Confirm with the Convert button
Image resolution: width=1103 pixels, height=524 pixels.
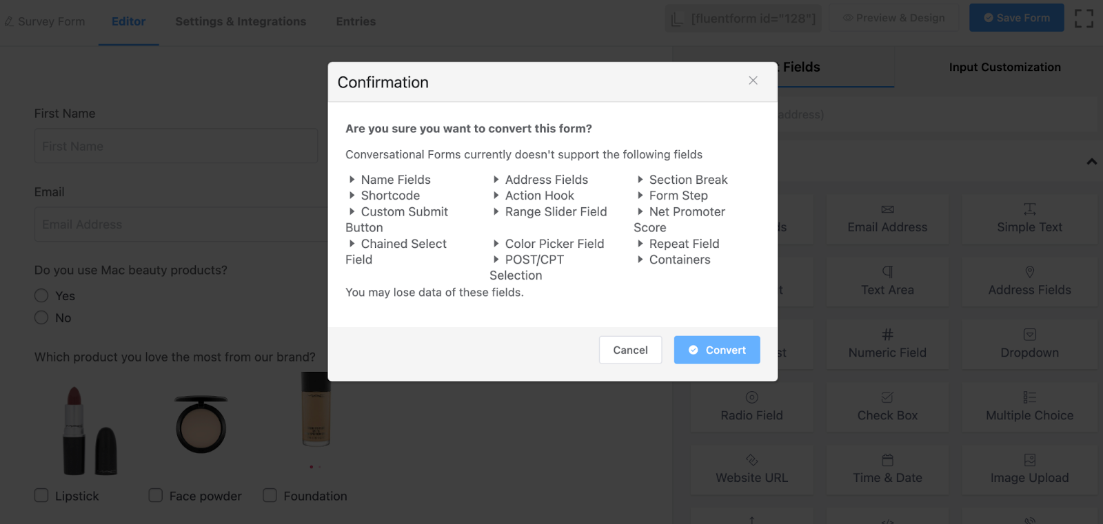[x=716, y=350]
